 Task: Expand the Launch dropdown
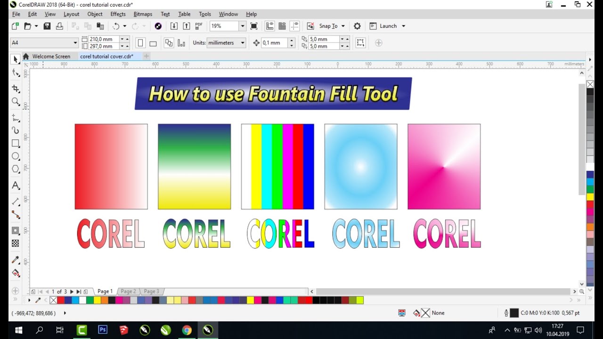point(403,26)
